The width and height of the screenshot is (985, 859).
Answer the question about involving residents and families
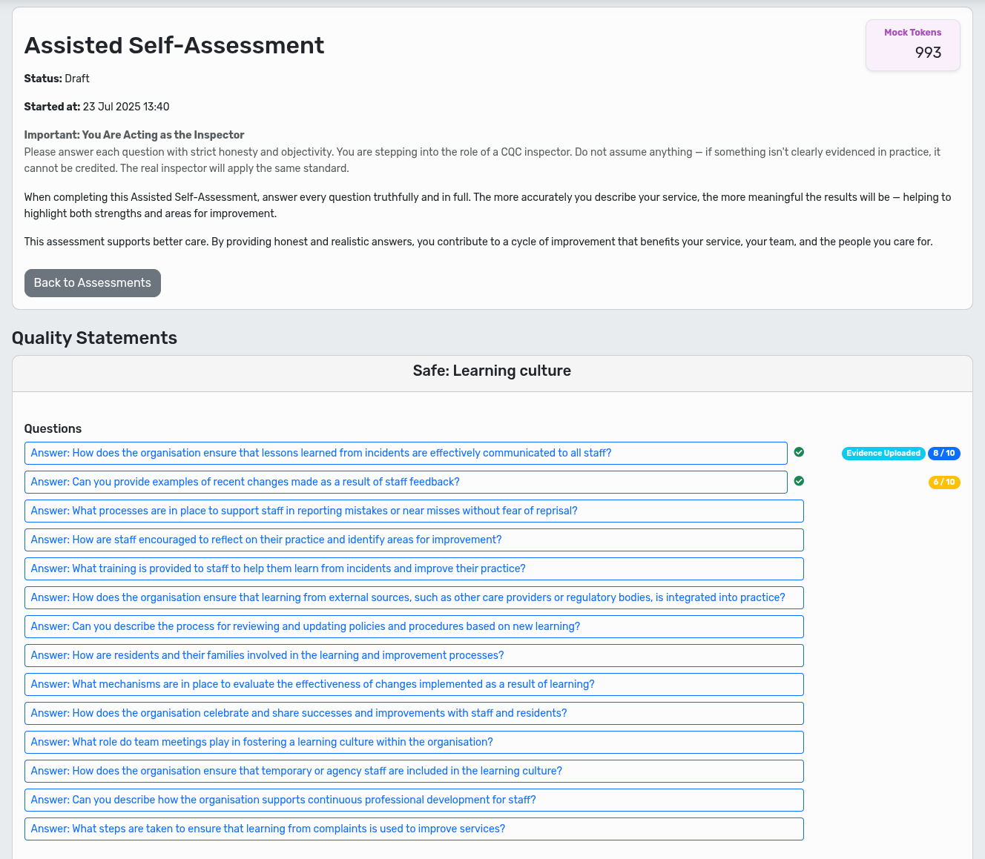(x=413, y=655)
